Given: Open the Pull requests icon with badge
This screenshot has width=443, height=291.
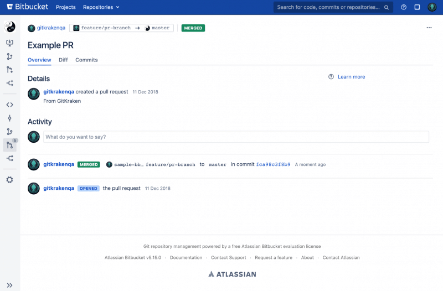Looking at the screenshot, I should (x=10, y=145).
